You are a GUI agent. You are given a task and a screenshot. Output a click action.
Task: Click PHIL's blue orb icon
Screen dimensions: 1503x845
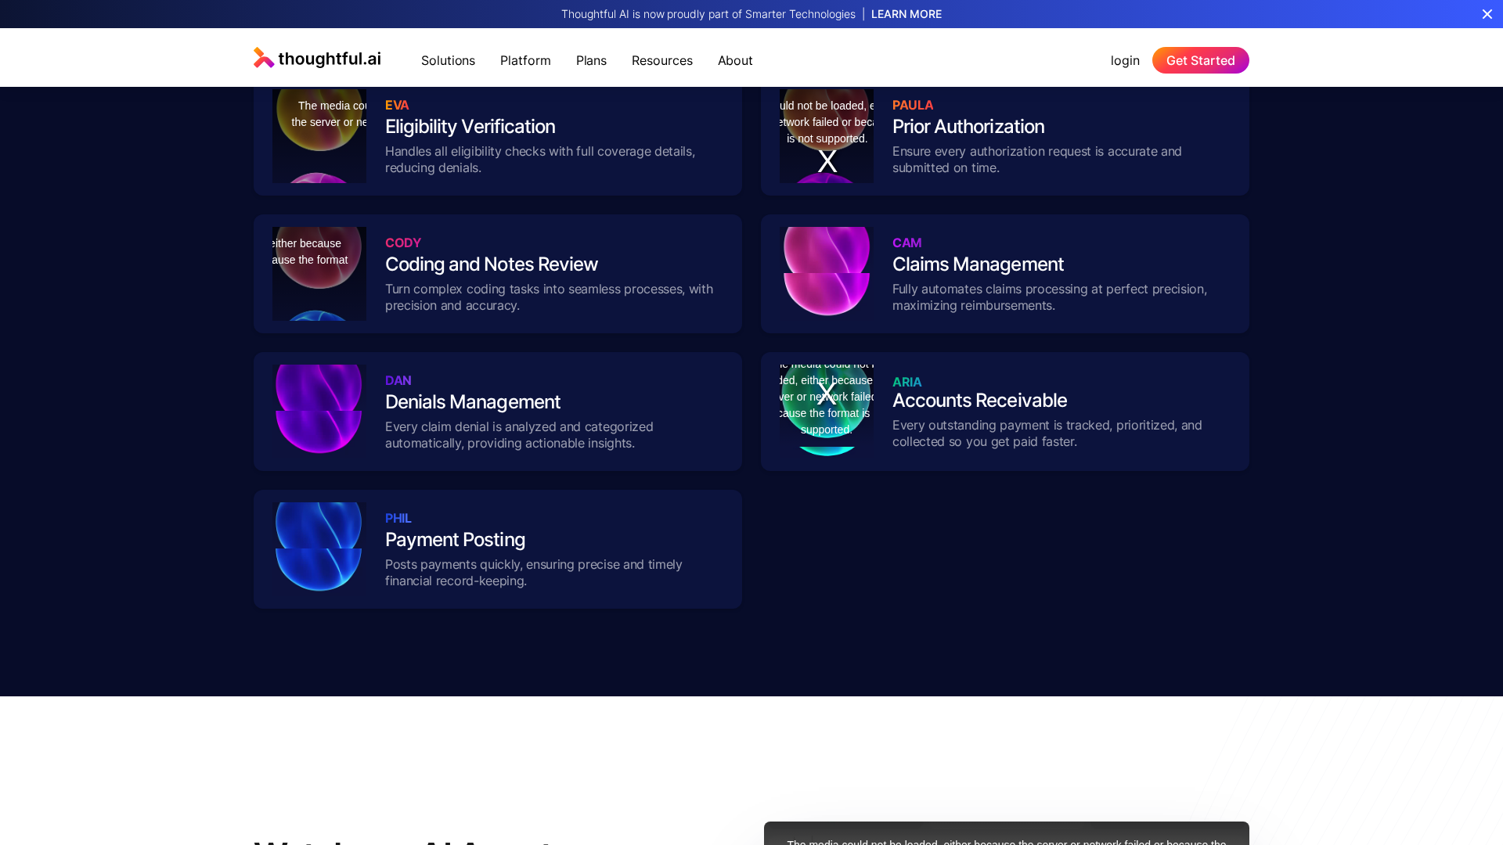tap(319, 549)
